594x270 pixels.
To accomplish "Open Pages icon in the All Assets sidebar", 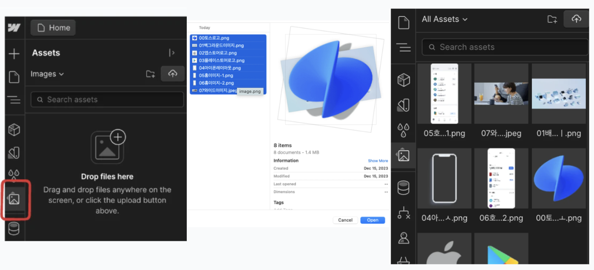I will (x=404, y=23).
